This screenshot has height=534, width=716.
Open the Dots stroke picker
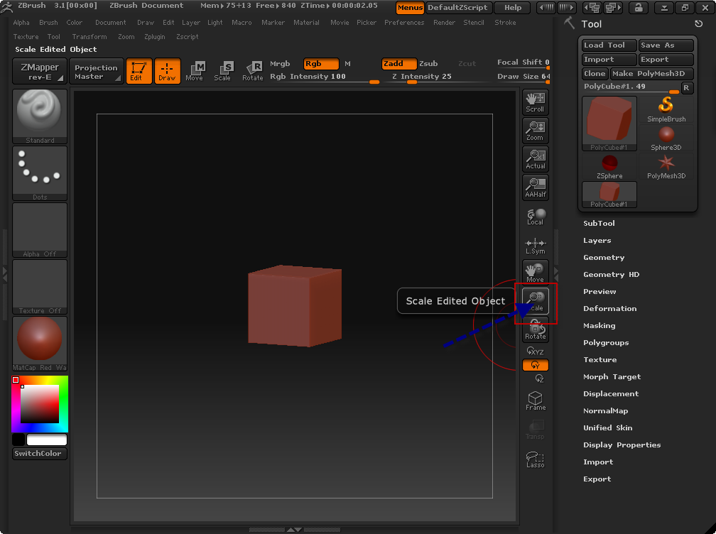tap(40, 173)
